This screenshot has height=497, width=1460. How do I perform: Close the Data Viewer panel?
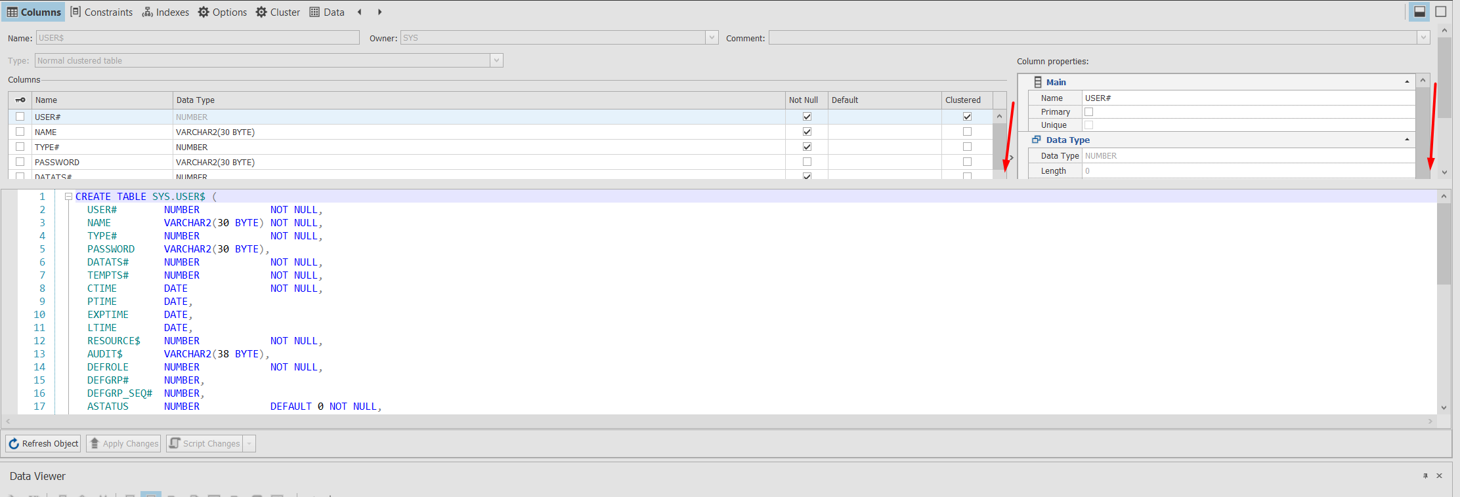pyautogui.click(x=1440, y=476)
